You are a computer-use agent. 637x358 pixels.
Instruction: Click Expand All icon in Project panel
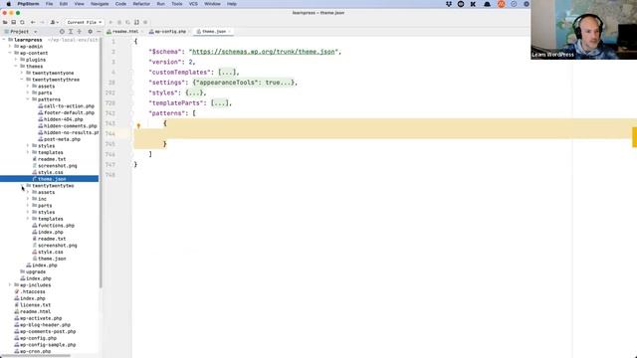click(x=71, y=31)
